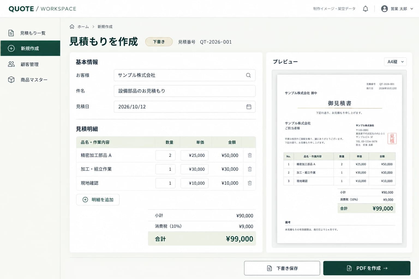Edit quantity for 精密加工部品 A
The width and height of the screenshot is (419, 279).
pyautogui.click(x=165, y=155)
